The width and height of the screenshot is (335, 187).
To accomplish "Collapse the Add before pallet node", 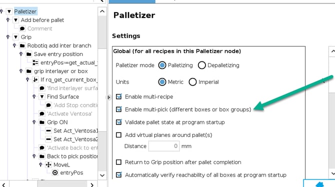I will pos(16,20).
